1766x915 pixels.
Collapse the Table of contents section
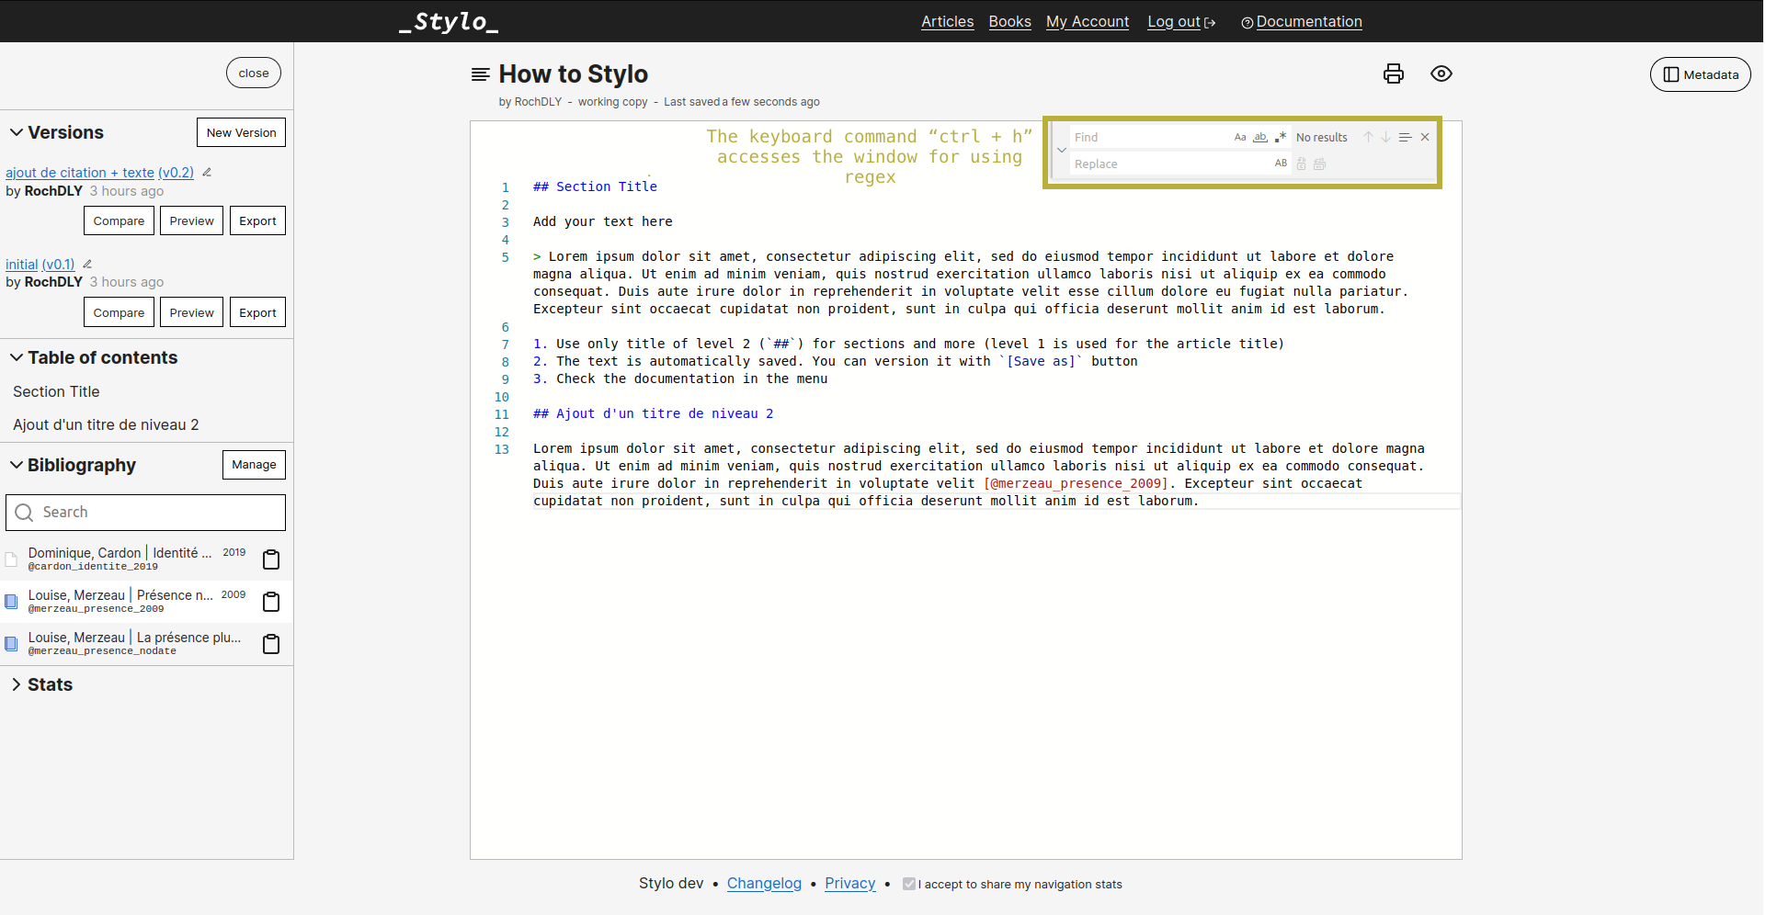tap(17, 357)
